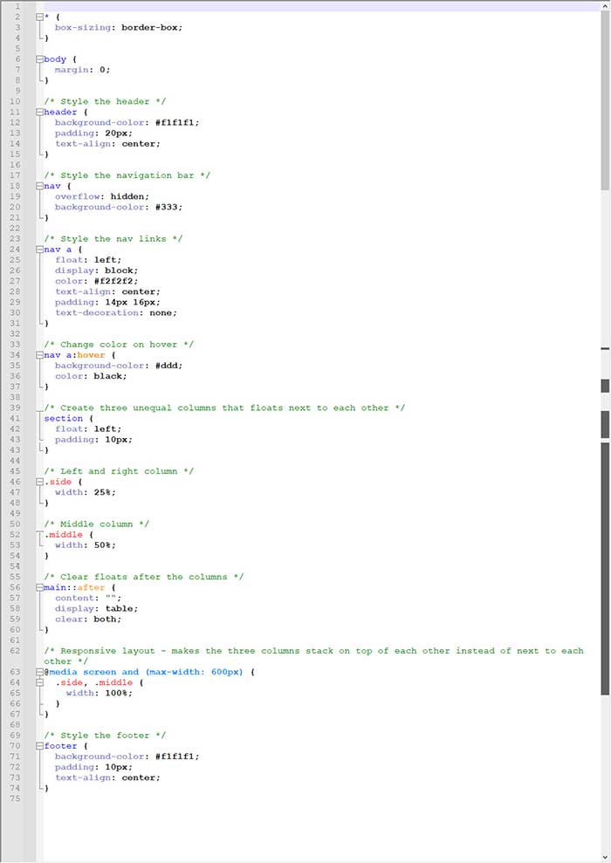Collapse the body rule fold marker
This screenshot has width=611, height=863.
point(39,59)
